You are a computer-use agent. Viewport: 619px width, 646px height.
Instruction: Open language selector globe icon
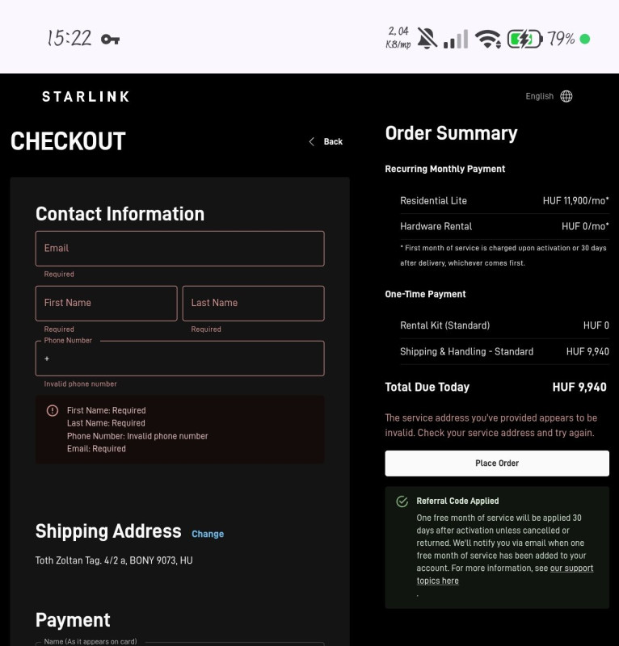click(566, 96)
